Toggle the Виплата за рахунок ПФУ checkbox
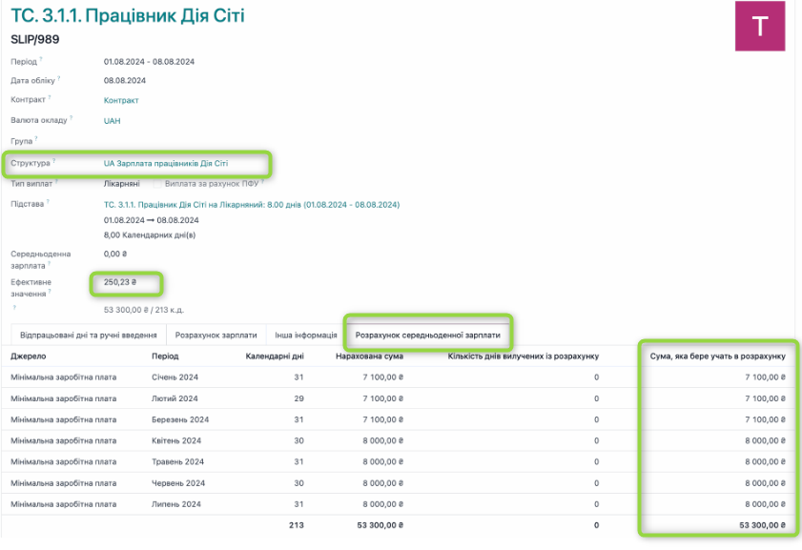This screenshot has width=802, height=550. point(156,183)
